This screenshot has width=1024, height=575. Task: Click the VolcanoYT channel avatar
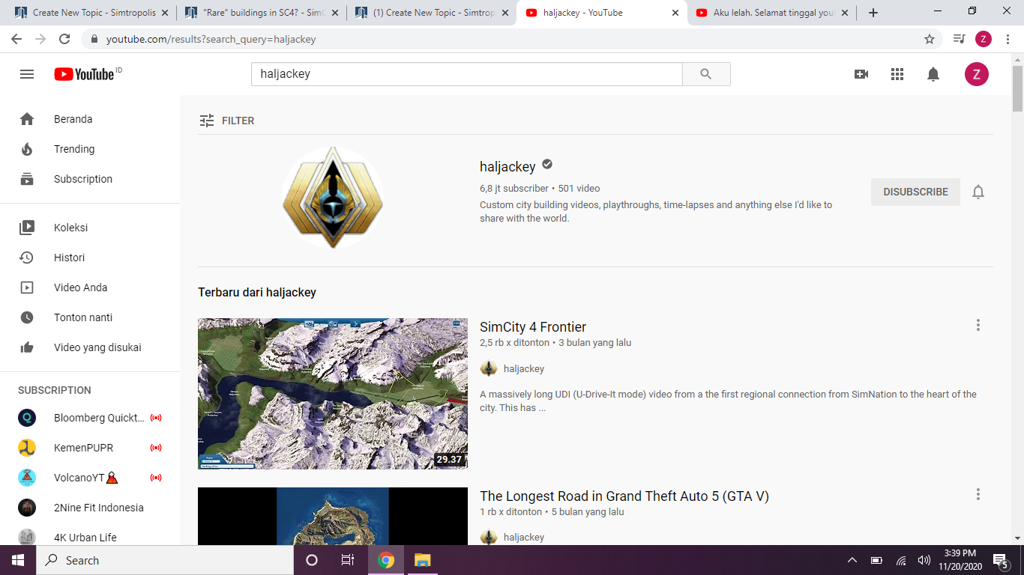pyautogui.click(x=27, y=478)
